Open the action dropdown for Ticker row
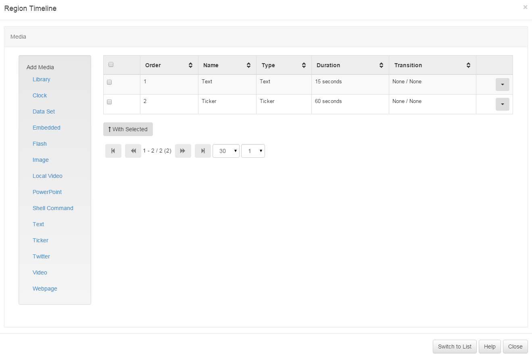This screenshot has height=357, width=532. click(x=502, y=104)
